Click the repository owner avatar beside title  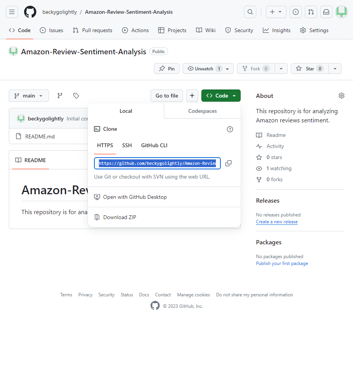pos(13,52)
